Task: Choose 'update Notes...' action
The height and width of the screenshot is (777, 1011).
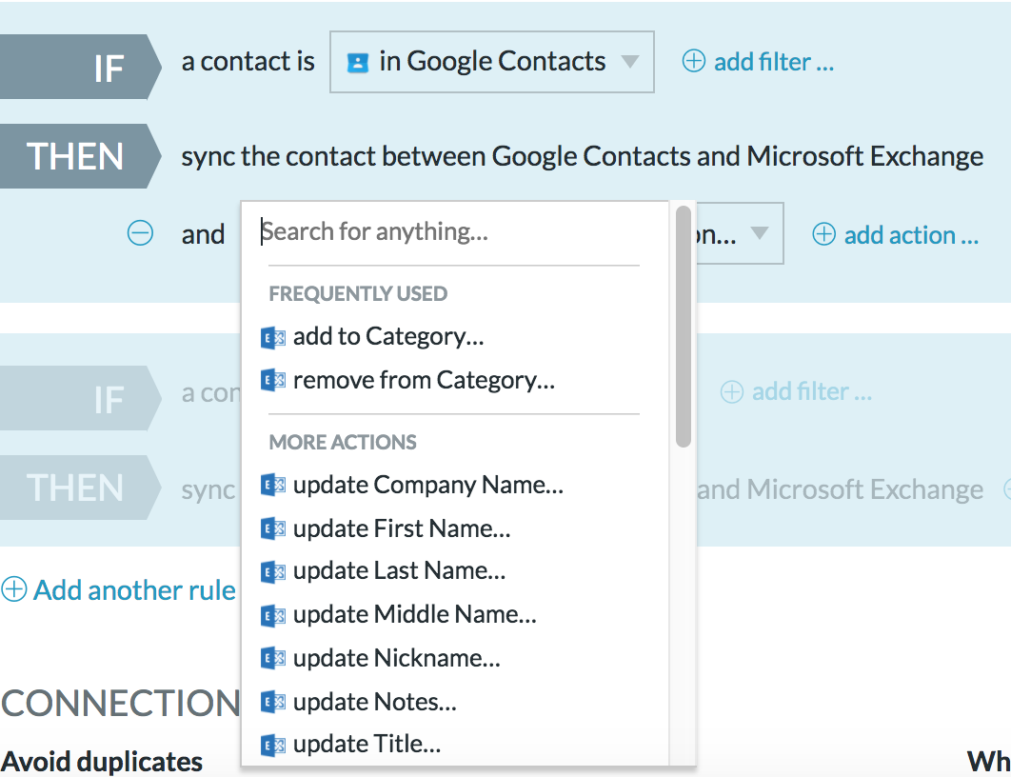Action: click(375, 702)
